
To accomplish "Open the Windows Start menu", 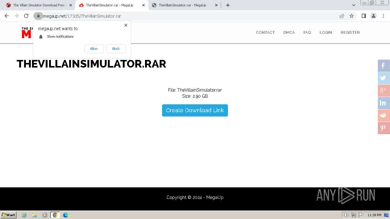I will pos(9,215).
